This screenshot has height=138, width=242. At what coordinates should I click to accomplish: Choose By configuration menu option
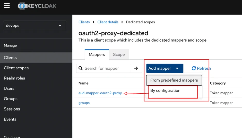pos(165,90)
